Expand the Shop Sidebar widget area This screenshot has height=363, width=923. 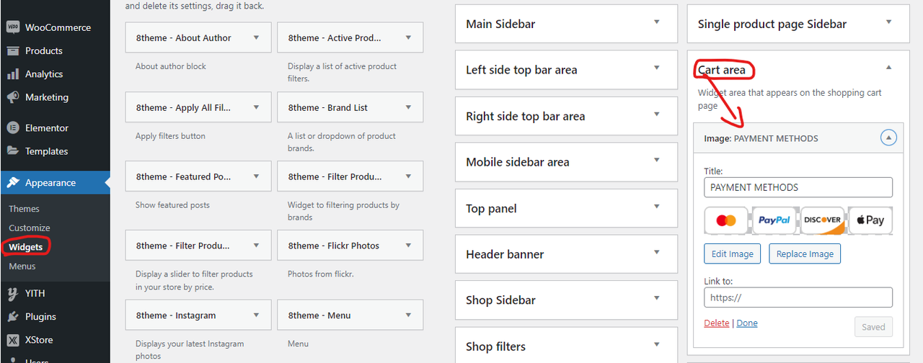tap(567, 300)
